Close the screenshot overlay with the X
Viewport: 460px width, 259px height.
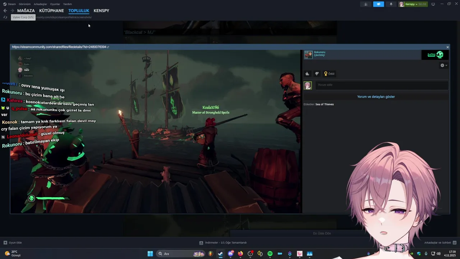tap(447, 47)
